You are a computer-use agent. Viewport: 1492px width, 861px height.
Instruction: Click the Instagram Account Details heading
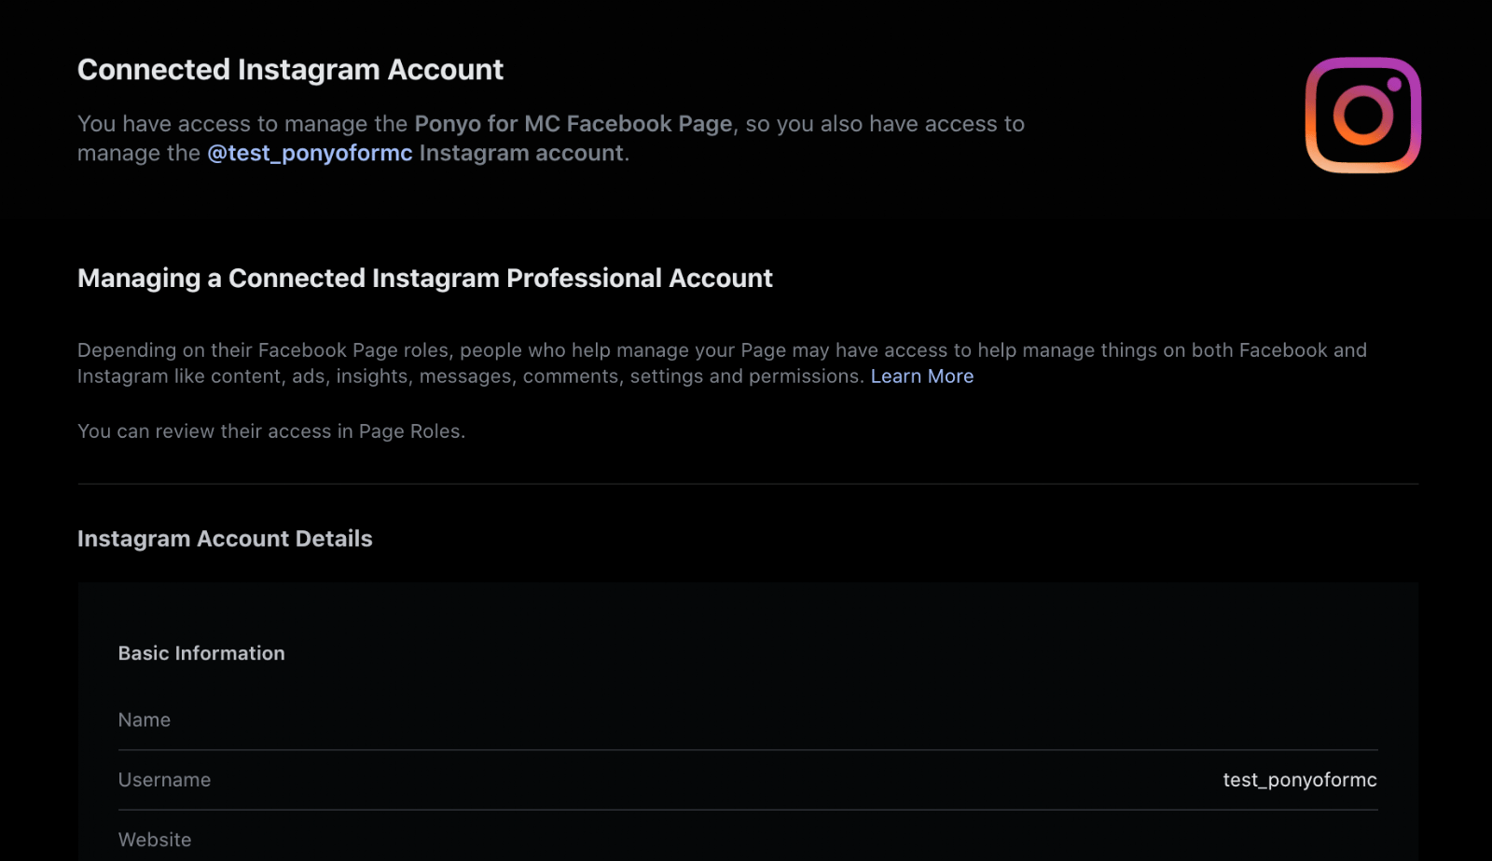pos(225,539)
